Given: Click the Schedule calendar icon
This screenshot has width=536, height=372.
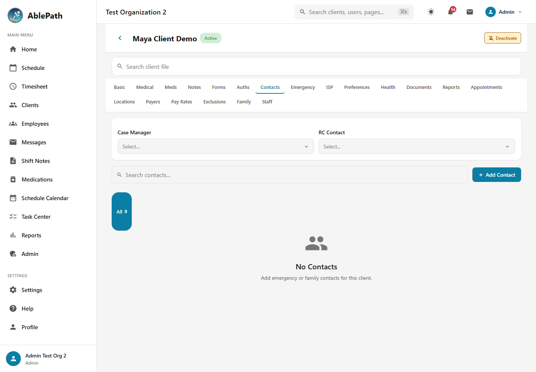Looking at the screenshot, I should click(13, 68).
